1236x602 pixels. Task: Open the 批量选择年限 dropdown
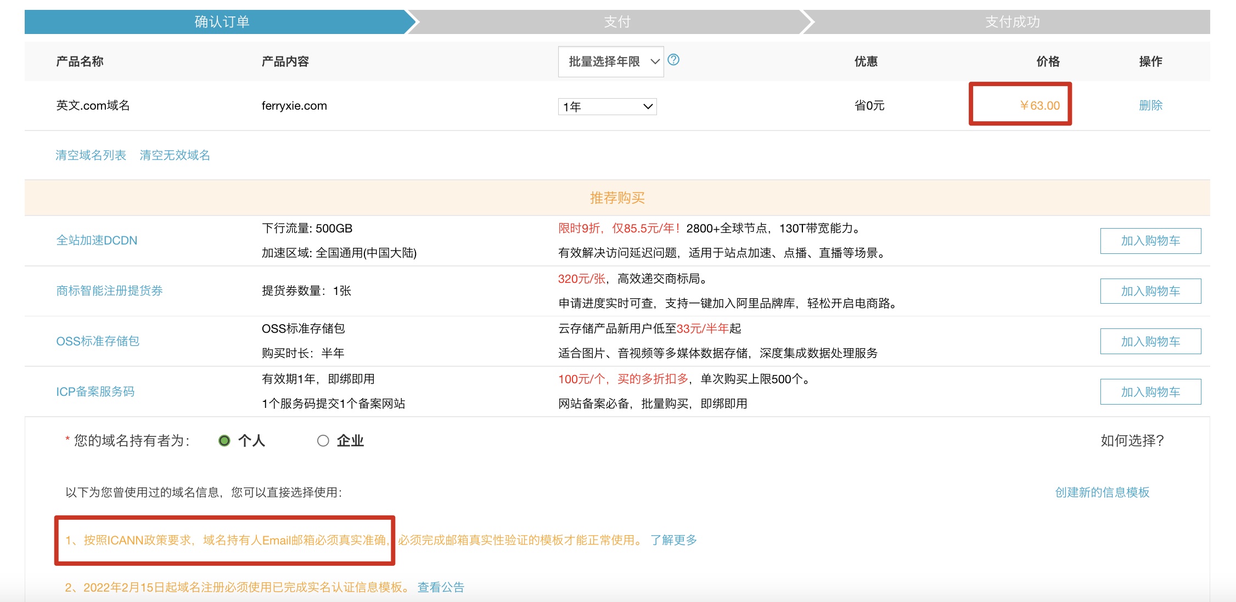tap(610, 61)
